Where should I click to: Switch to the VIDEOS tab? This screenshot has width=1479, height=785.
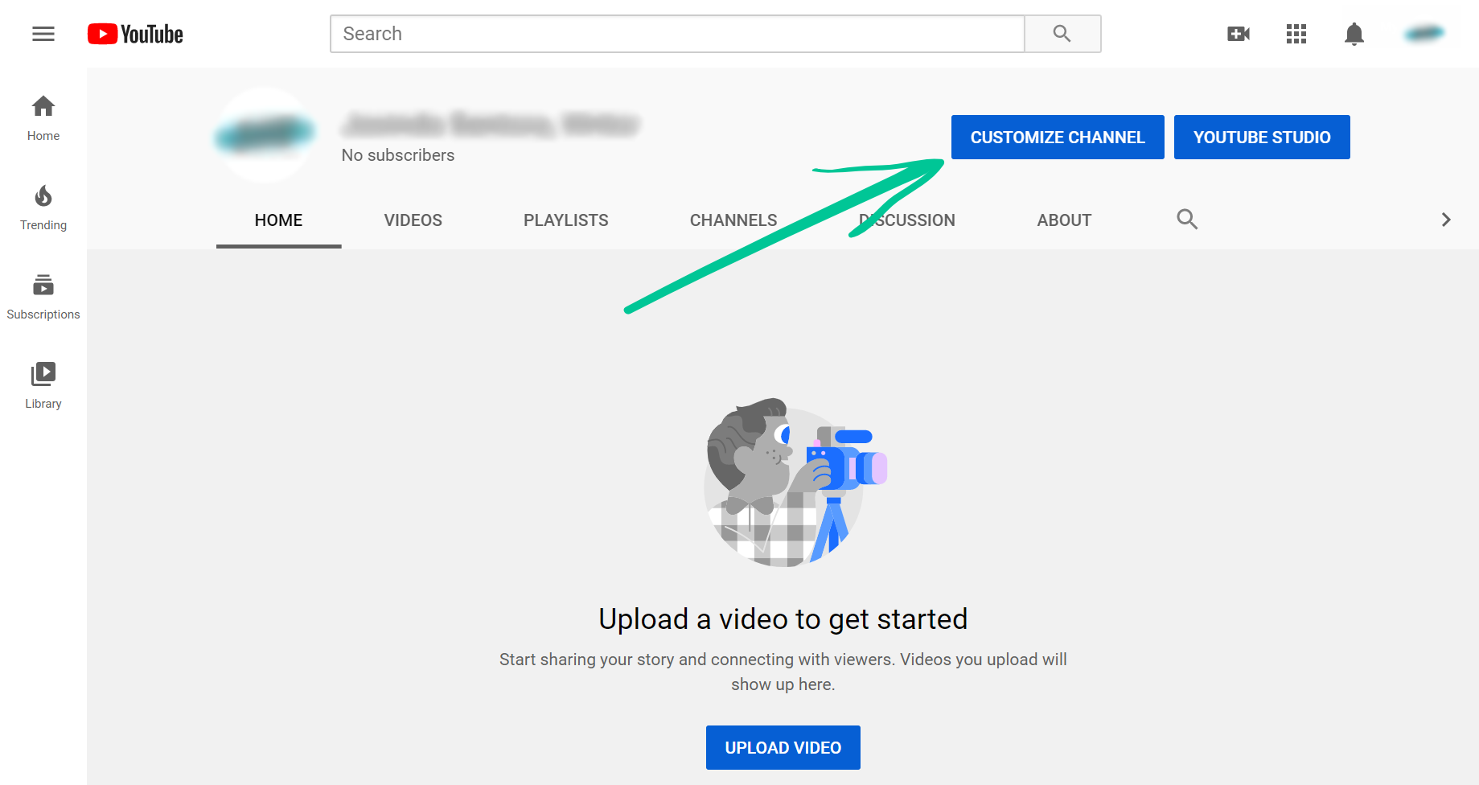point(413,220)
